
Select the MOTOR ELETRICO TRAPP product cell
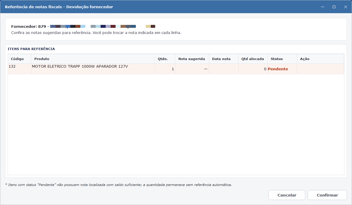pos(93,69)
